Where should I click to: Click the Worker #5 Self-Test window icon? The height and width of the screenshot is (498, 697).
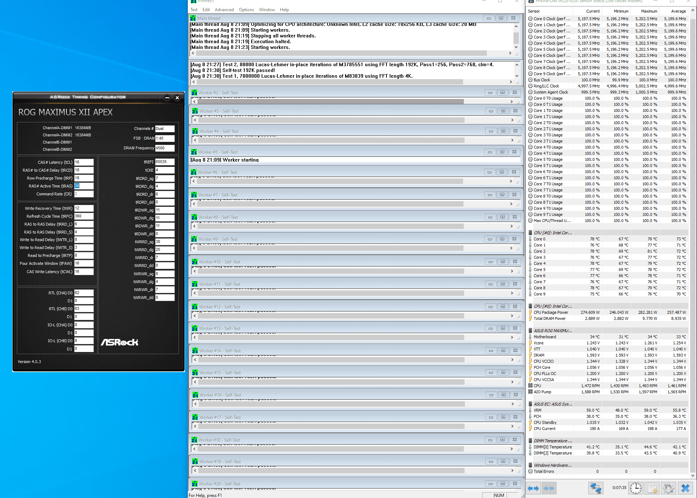point(194,152)
